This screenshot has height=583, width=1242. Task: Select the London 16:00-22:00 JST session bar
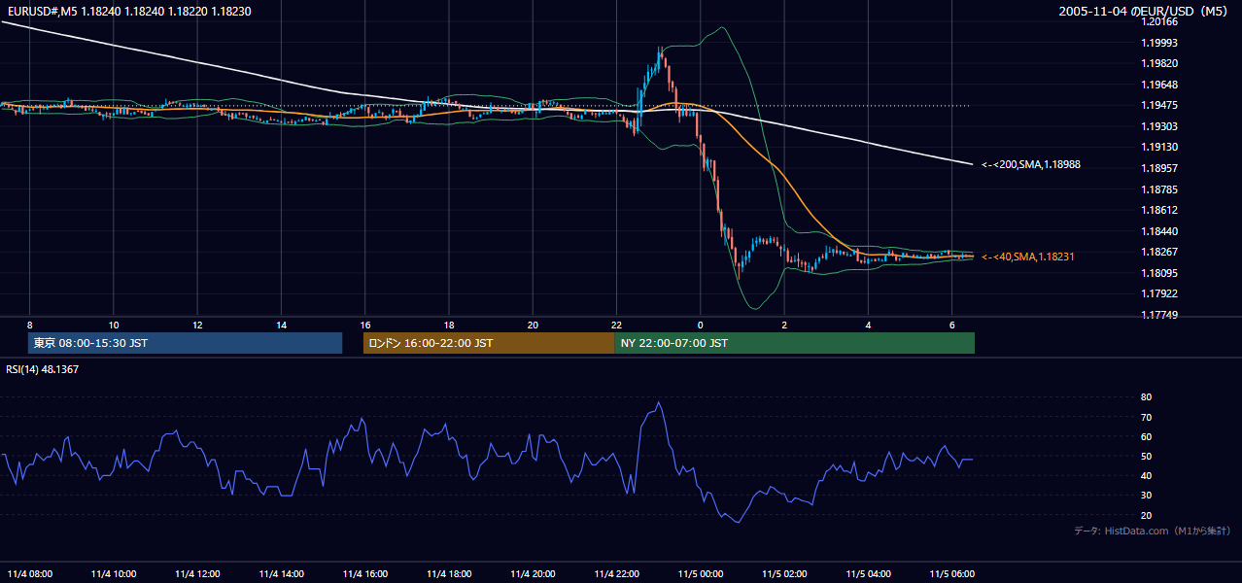(489, 343)
